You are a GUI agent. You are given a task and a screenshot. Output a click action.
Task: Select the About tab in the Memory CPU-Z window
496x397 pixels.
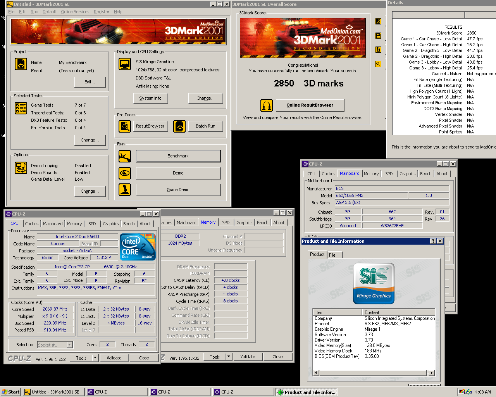[x=279, y=223]
